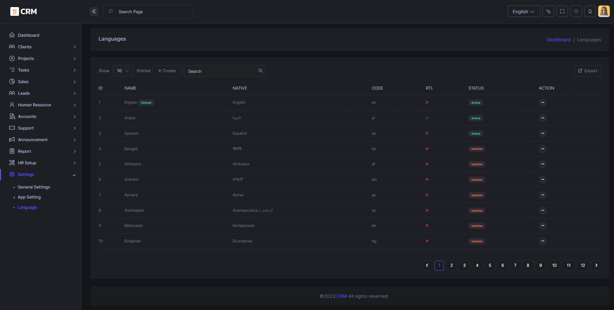
Task: Click the Dashboard home icon in sidebar
Action: [x=12, y=35]
